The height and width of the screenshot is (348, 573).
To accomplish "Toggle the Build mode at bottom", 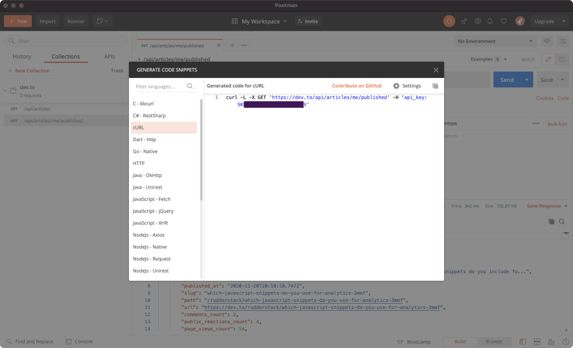I will (460, 341).
